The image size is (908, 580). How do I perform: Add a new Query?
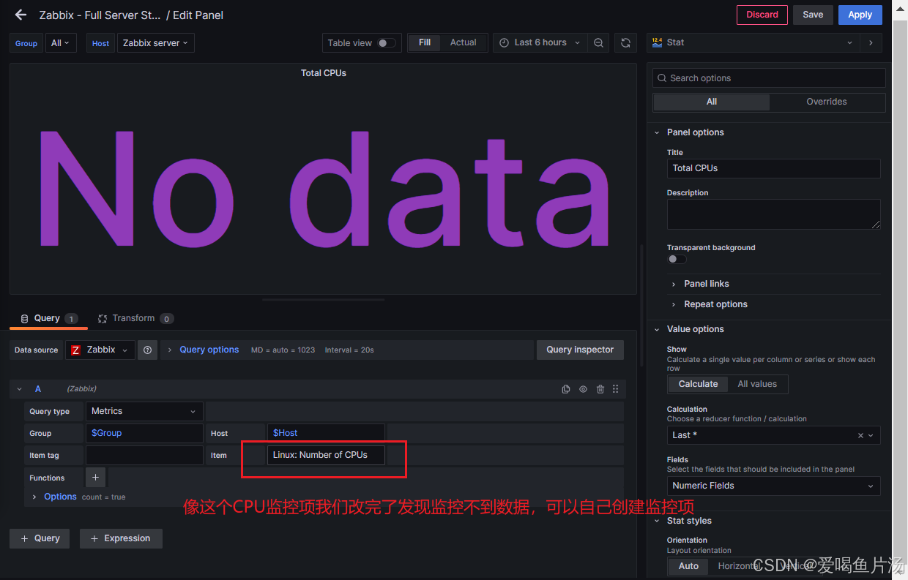tap(40, 538)
